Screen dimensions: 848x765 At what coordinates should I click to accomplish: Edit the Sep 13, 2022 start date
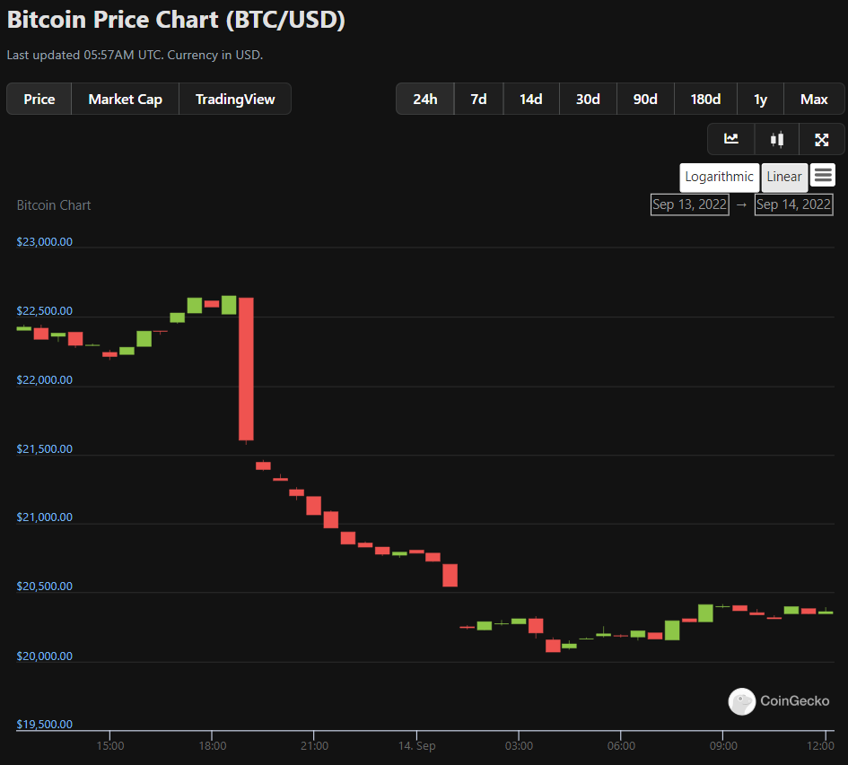pos(689,204)
